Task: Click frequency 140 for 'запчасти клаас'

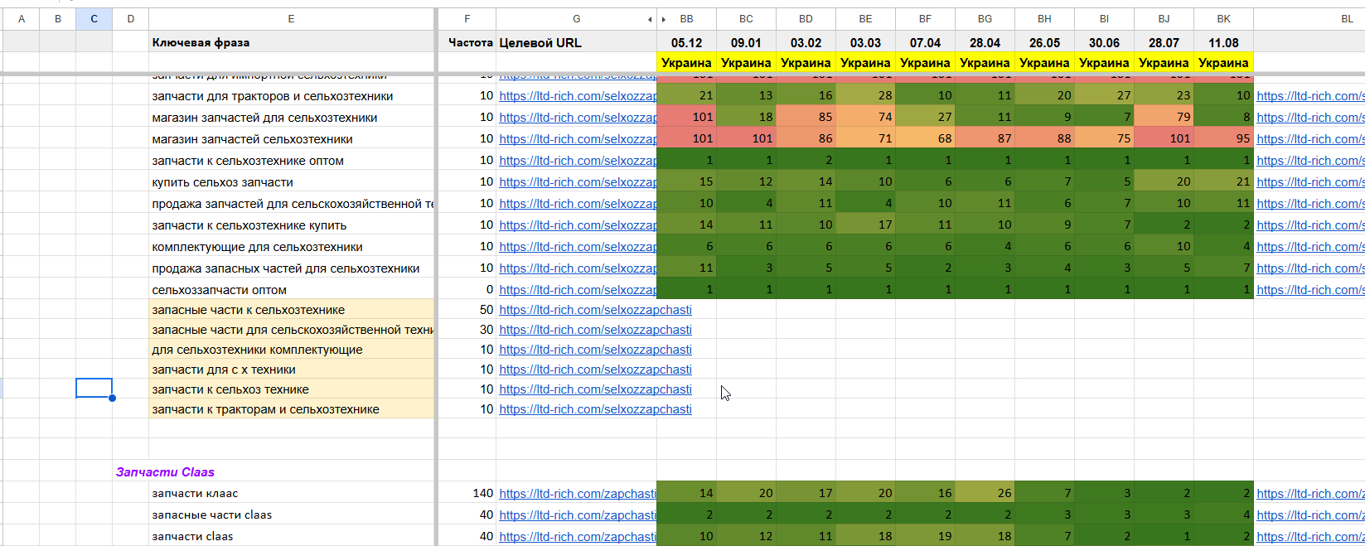Action: [467, 493]
